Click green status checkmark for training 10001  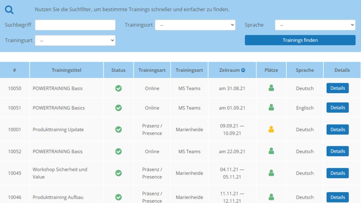pos(118,130)
